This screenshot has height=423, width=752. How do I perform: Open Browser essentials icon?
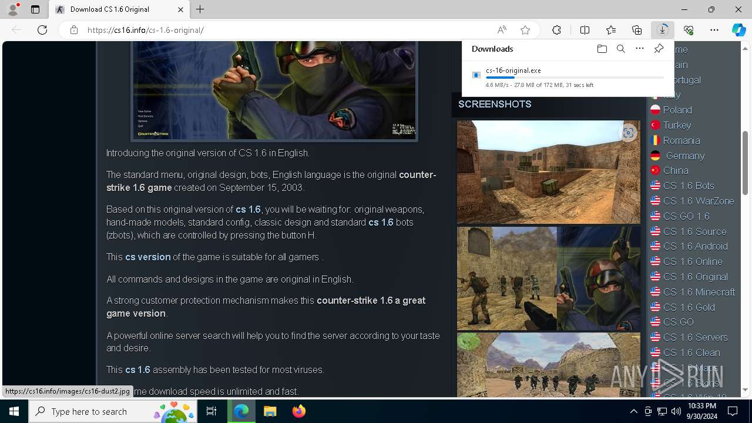point(689,30)
